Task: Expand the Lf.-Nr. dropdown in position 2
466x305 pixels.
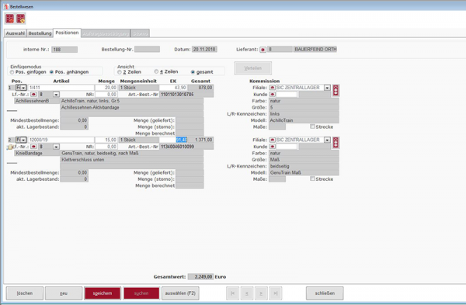Action: pos(56,147)
